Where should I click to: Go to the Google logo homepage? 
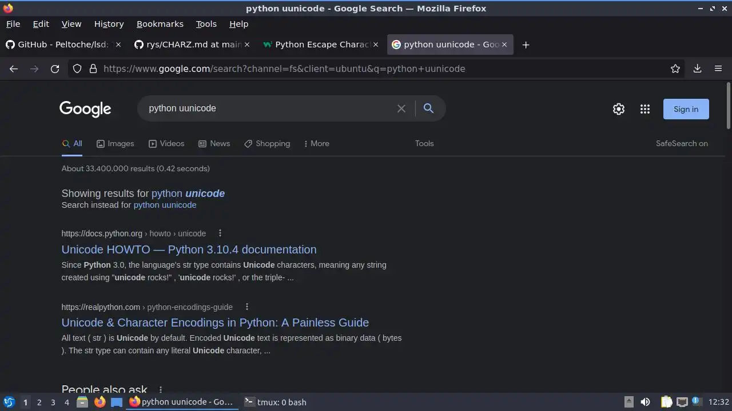[85, 109]
